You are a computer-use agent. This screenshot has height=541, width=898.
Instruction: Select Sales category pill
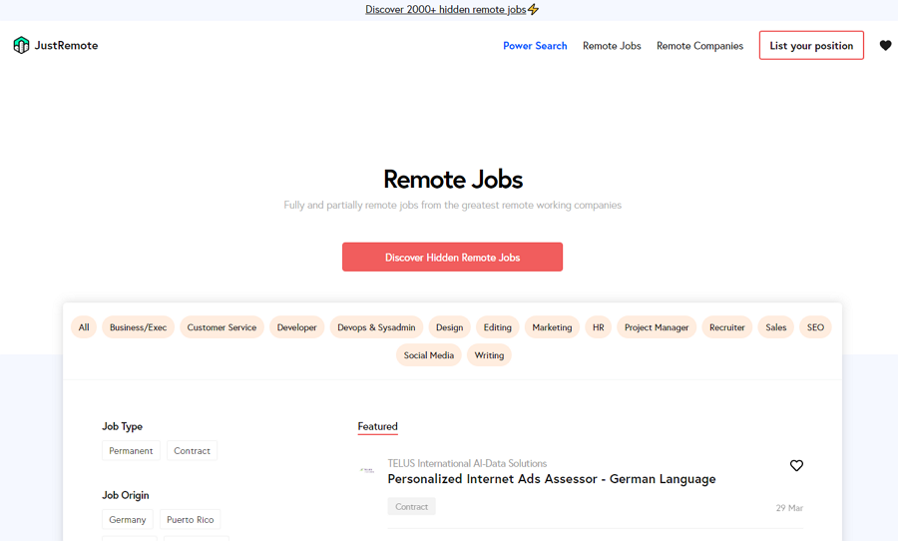tap(775, 327)
